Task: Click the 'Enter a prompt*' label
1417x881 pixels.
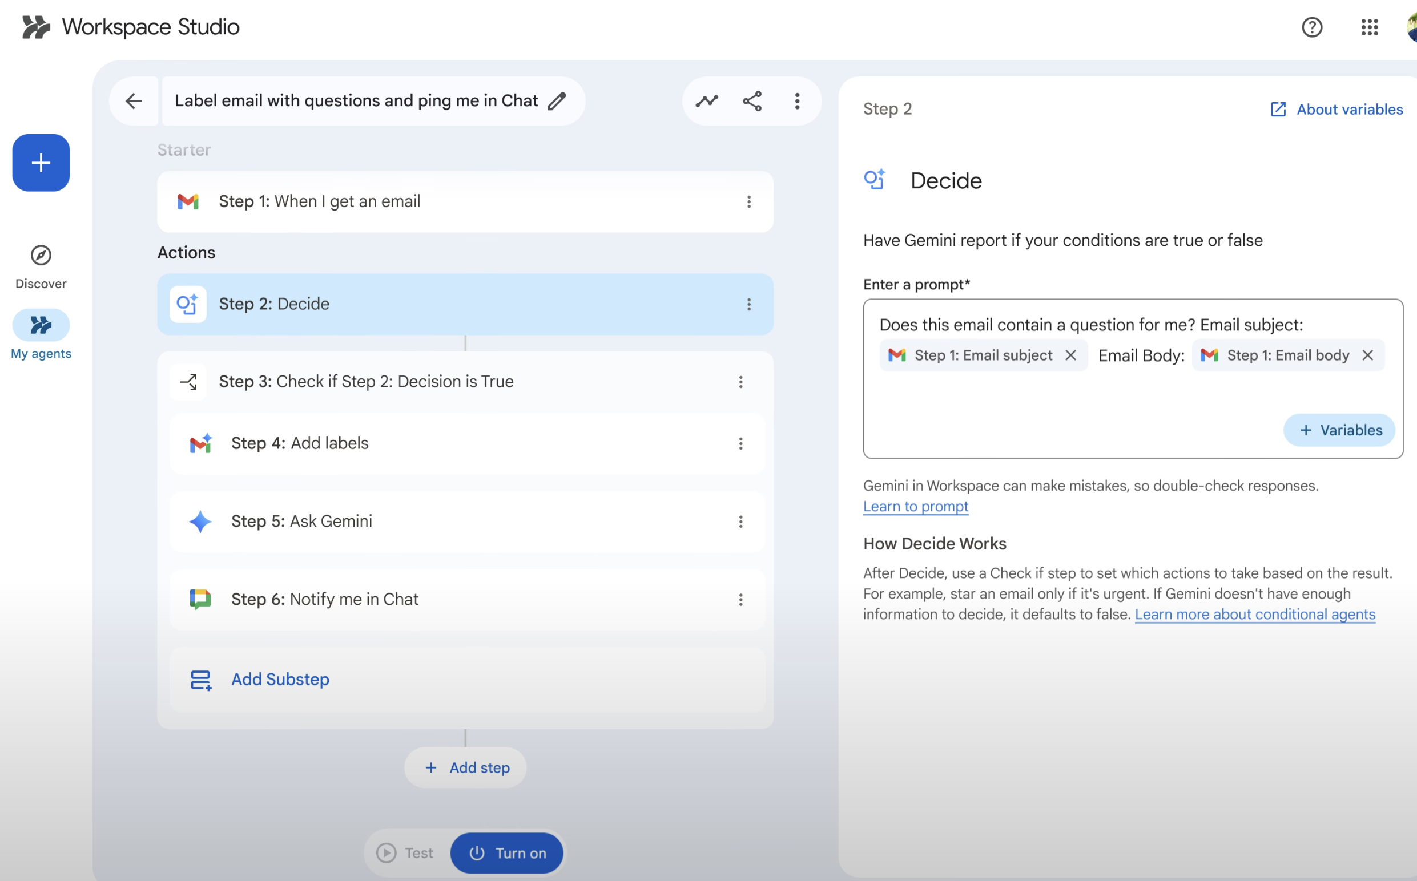Action: tap(916, 285)
